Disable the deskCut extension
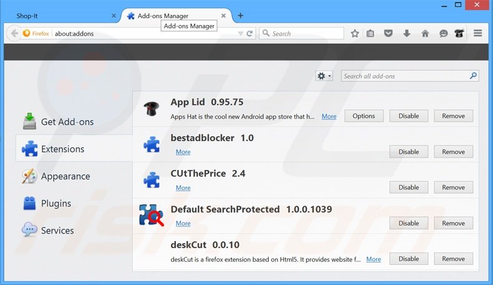This screenshot has width=493, height=285. (409, 259)
